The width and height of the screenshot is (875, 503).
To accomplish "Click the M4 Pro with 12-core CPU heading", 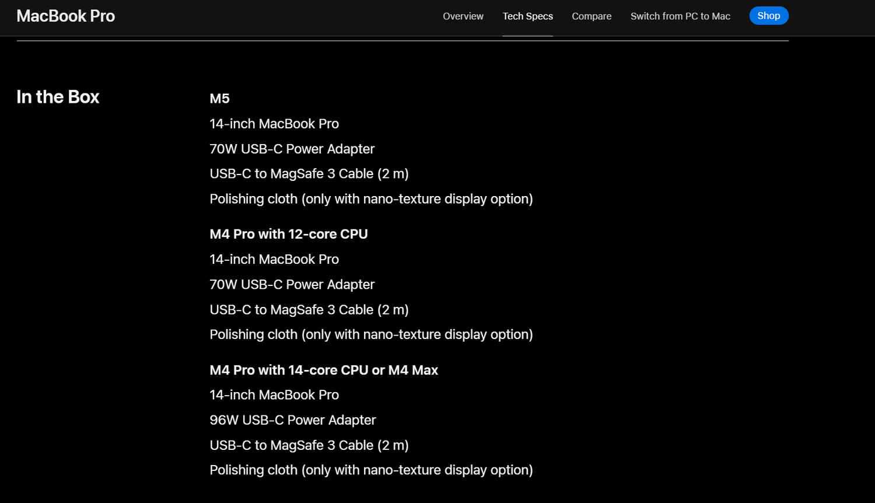I will (x=288, y=234).
